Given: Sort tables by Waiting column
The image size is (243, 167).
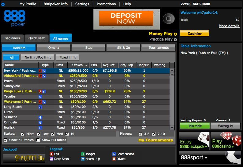Looking at the screenshot, I should [x=161, y=65].
